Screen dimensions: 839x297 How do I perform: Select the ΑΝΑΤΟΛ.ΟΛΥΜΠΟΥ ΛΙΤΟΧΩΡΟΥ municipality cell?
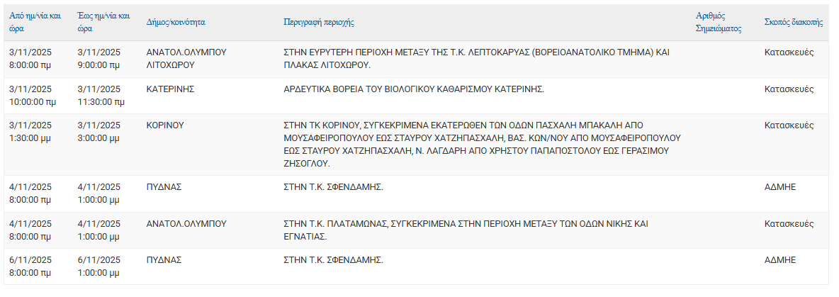[186, 58]
